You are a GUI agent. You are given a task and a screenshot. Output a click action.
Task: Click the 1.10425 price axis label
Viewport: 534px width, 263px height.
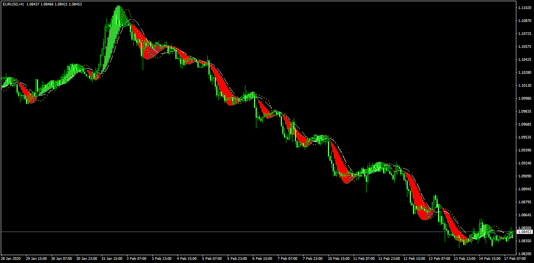(525, 60)
